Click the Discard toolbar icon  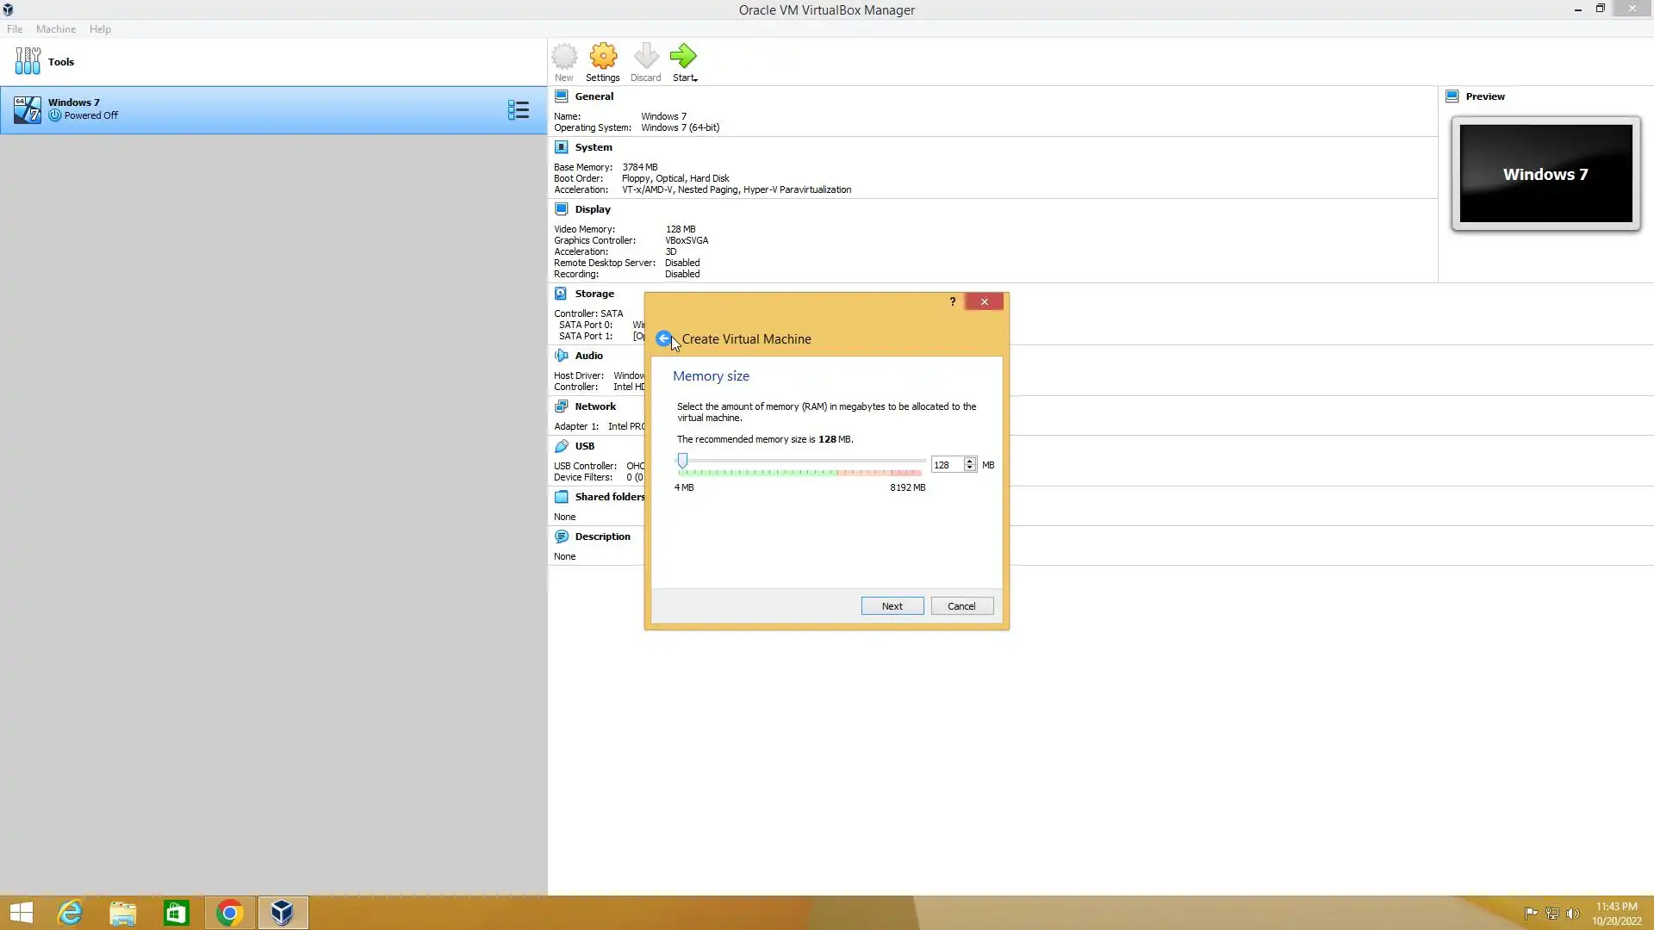click(645, 58)
